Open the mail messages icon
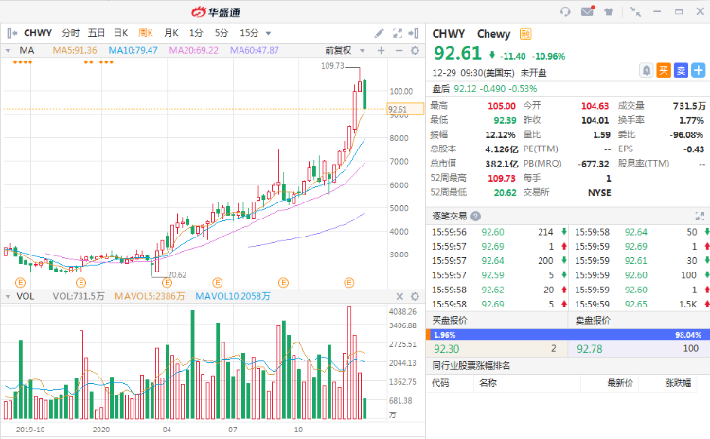Image resolution: width=710 pixels, height=439 pixels. tap(587, 11)
